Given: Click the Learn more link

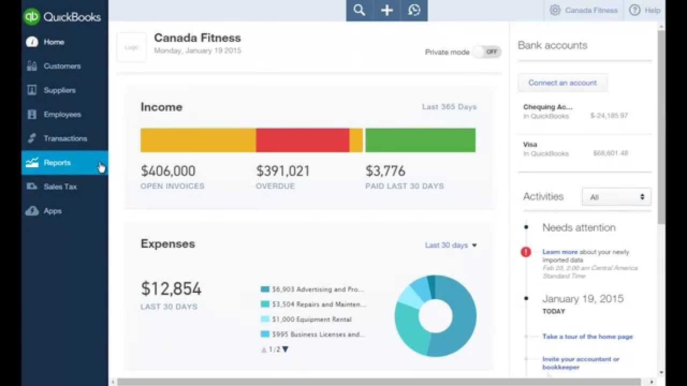Looking at the screenshot, I should tap(560, 252).
